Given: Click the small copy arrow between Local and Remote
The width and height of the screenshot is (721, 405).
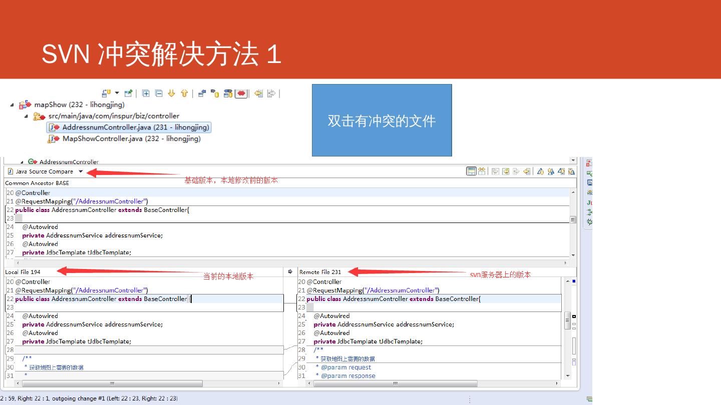Looking at the screenshot, I should (x=290, y=272).
